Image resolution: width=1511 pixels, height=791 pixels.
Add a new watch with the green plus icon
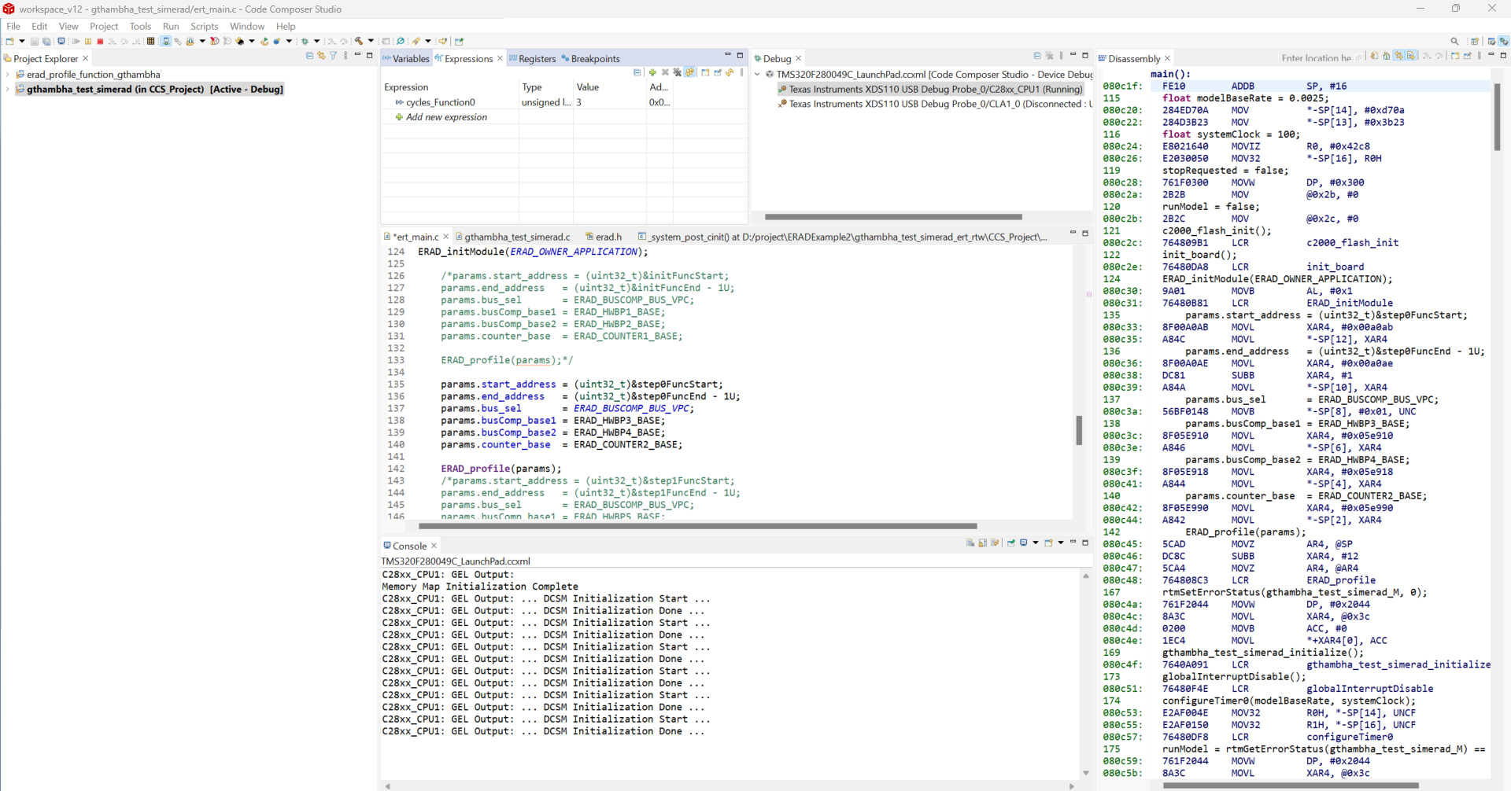652,72
